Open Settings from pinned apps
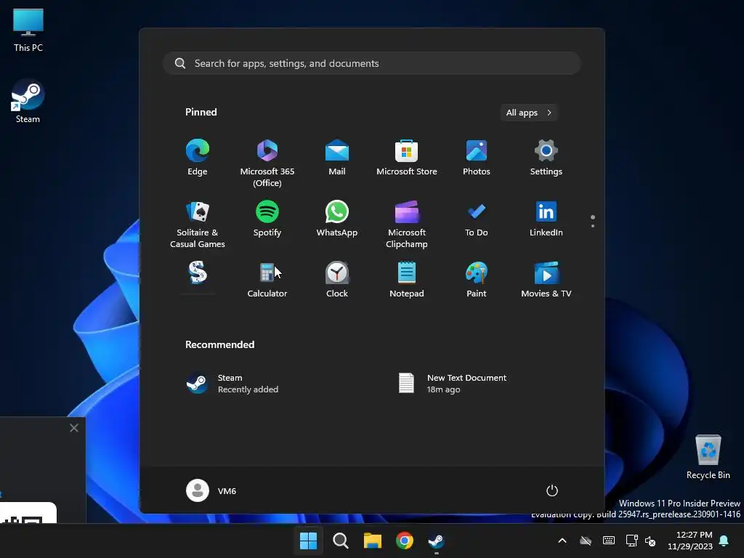 click(x=546, y=158)
